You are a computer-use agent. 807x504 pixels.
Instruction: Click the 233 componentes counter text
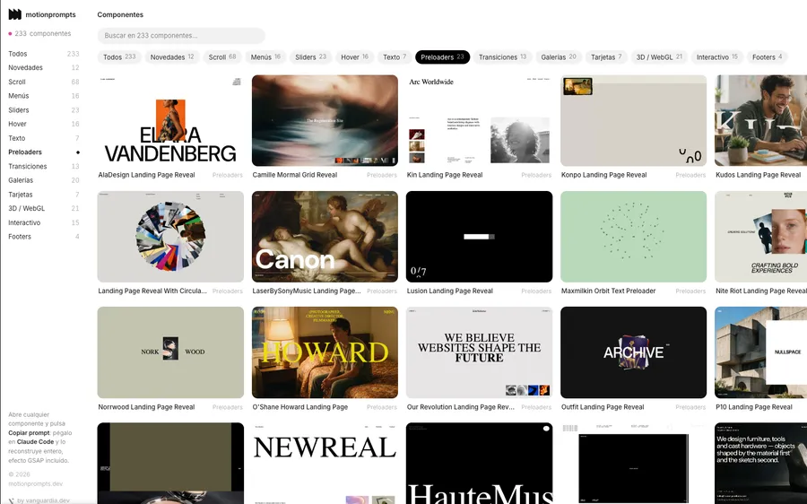coord(43,33)
